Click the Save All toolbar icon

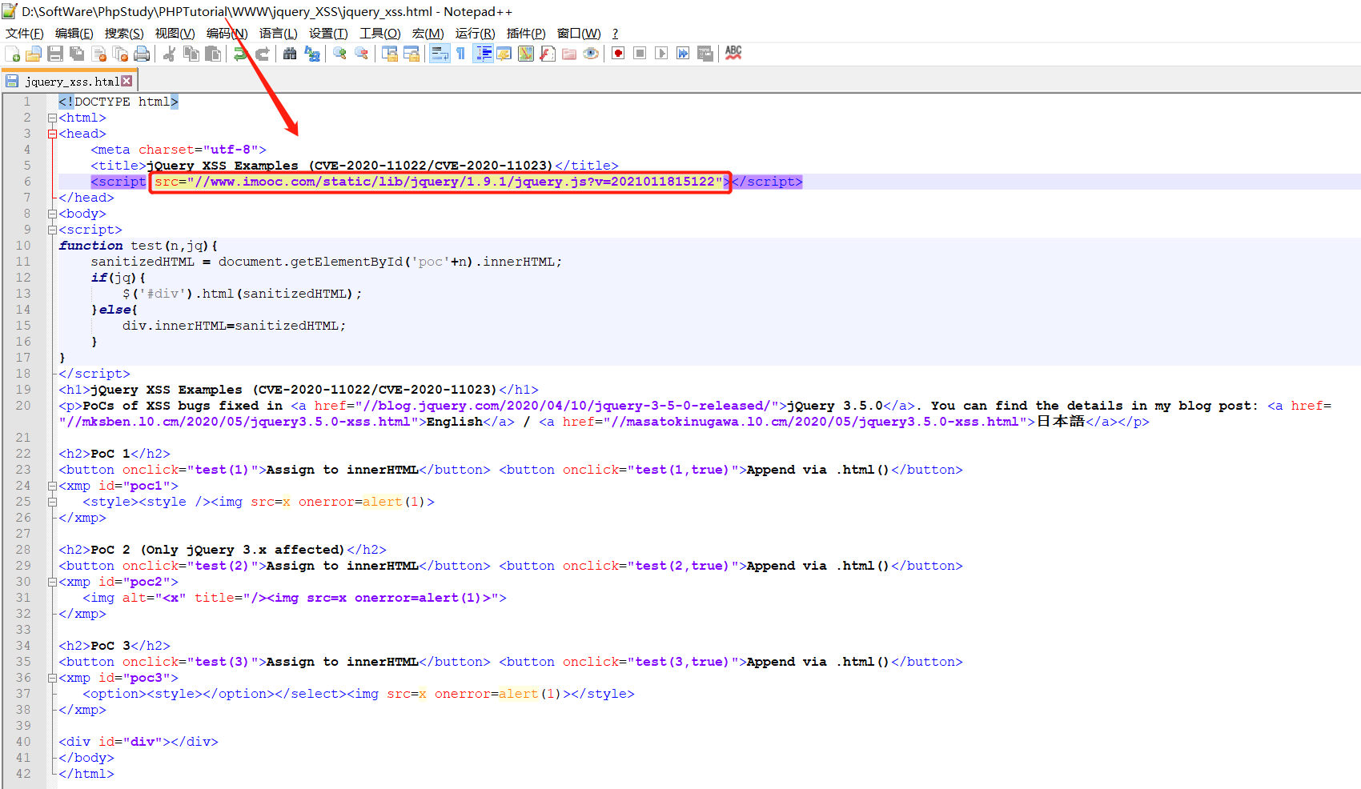(x=77, y=54)
